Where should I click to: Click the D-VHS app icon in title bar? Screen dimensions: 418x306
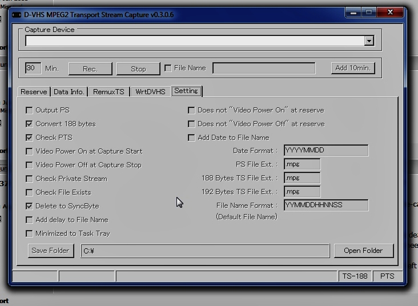[17, 15]
